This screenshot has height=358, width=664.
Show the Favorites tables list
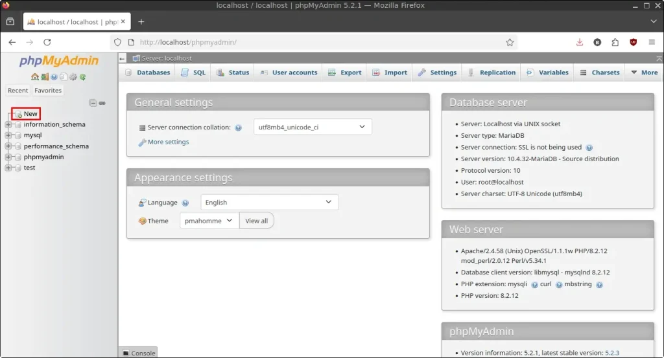48,91
